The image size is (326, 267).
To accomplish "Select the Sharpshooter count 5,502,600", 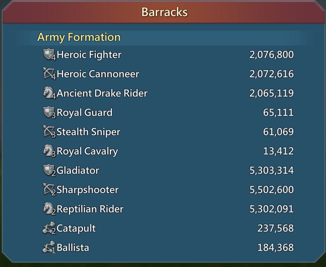I will click(x=271, y=189).
